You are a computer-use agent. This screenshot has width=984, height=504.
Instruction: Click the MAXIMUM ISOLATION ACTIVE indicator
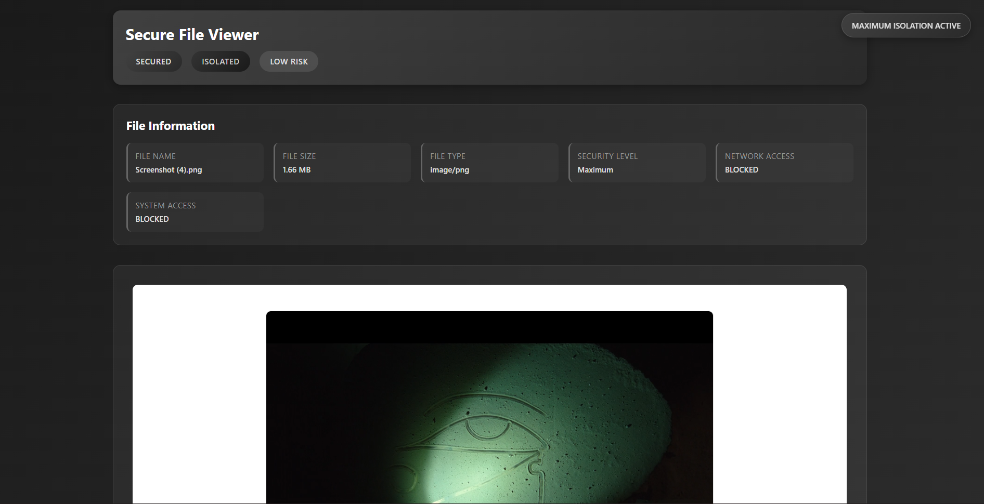pyautogui.click(x=905, y=25)
